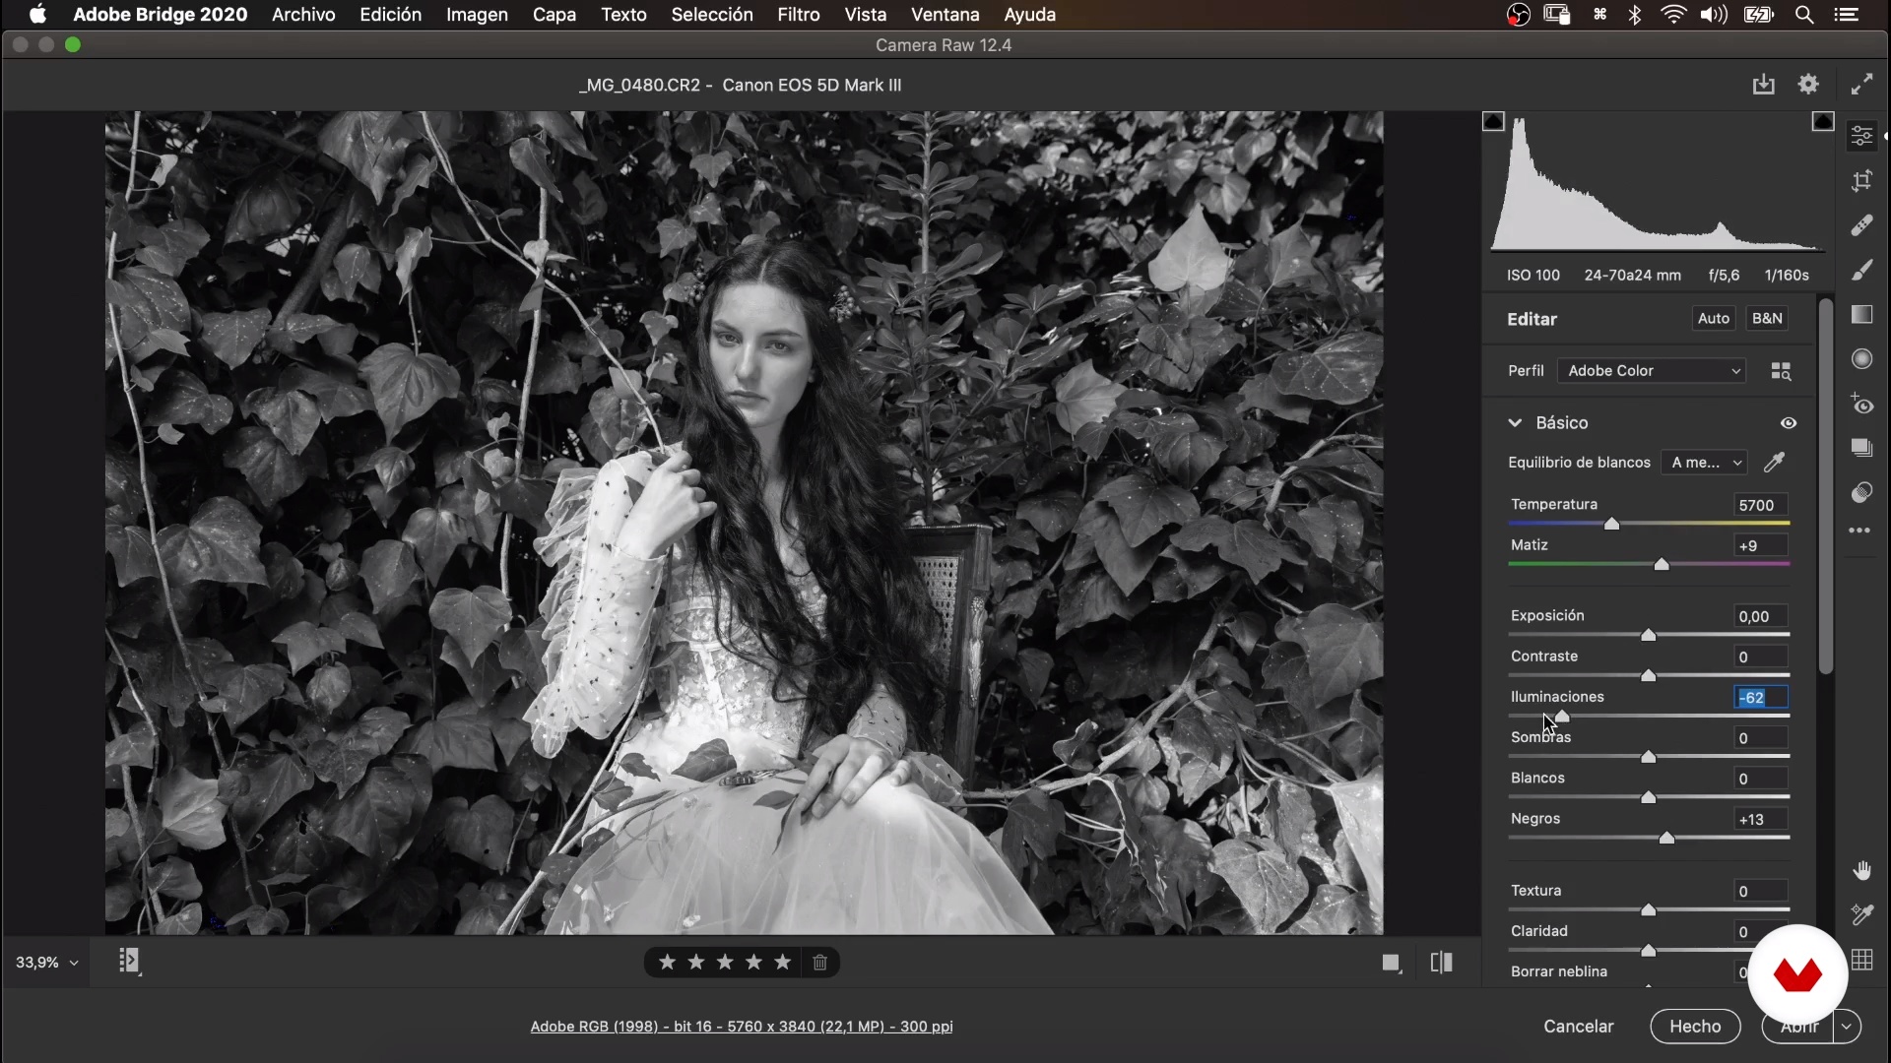Click the Temperatura value field 5700
This screenshot has height=1063, width=1891.
(x=1760, y=505)
